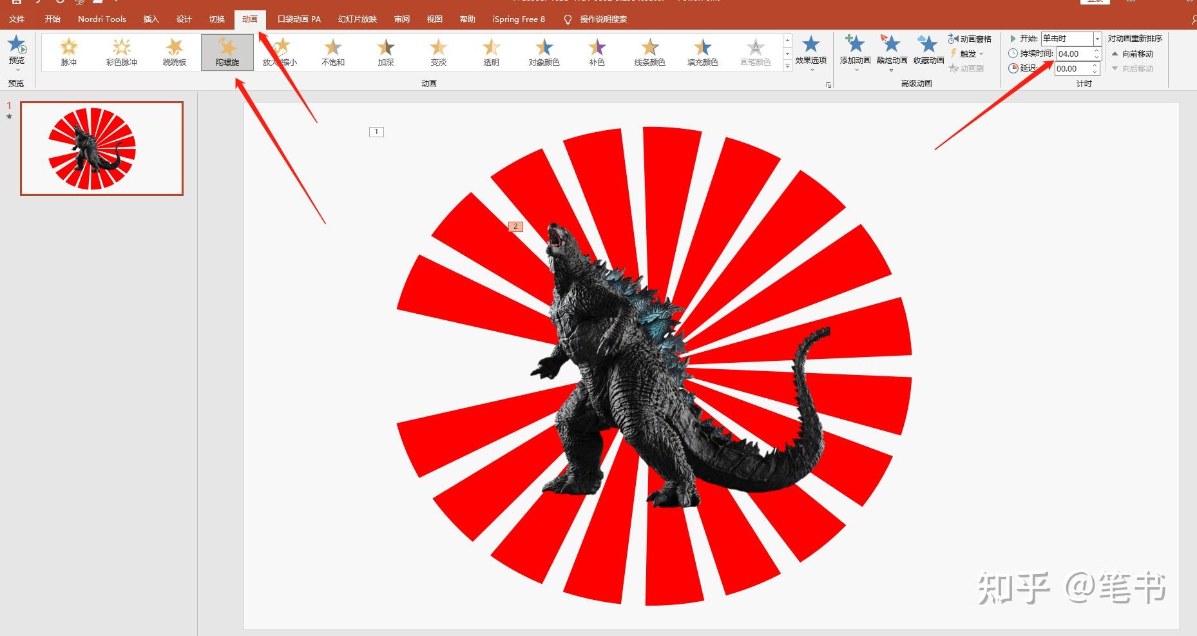Image resolution: width=1197 pixels, height=636 pixels.
Task: Open 效果选项 effect options
Action: [x=811, y=53]
